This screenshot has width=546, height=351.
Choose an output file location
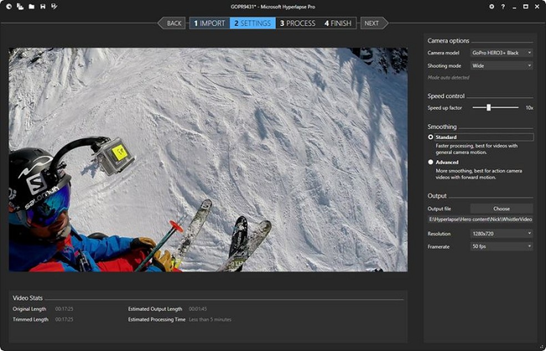tap(502, 208)
